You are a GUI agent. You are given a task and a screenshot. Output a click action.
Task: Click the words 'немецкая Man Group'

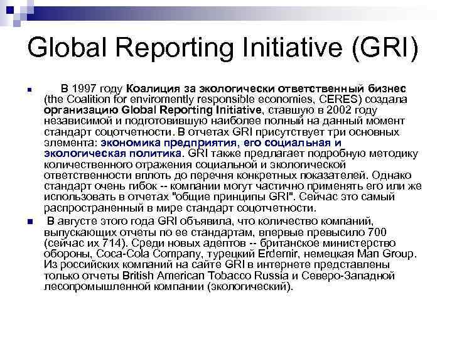click(x=359, y=254)
